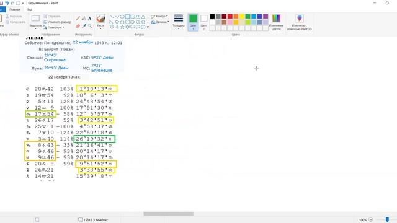
Task: Pick the orange palette swatch
Action: click(236, 17)
